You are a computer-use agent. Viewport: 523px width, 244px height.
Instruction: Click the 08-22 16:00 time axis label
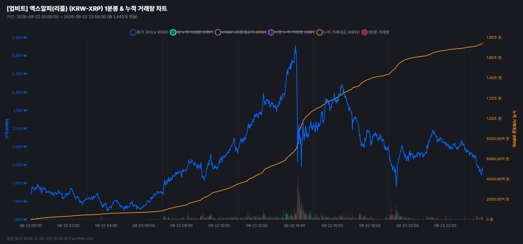332,225
